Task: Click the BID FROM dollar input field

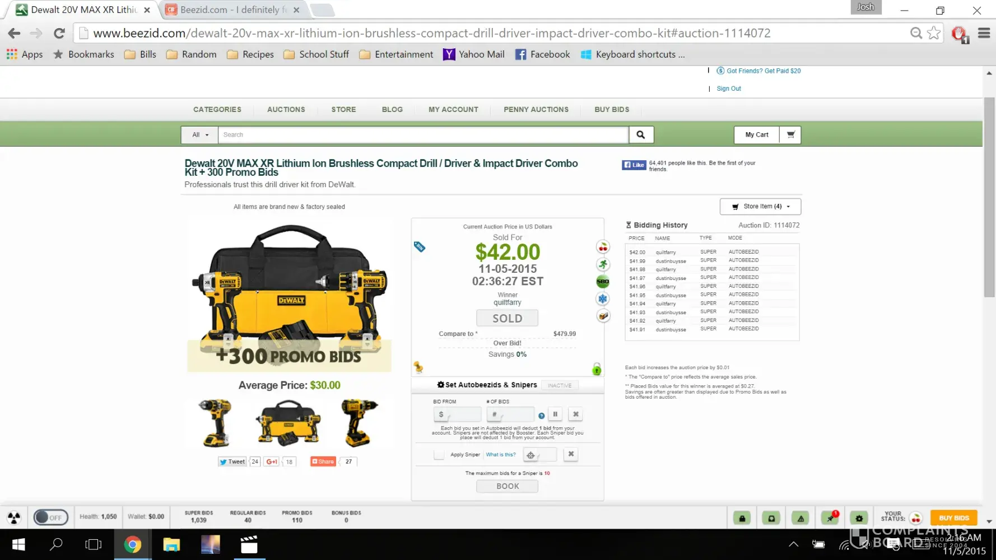Action: coord(458,414)
